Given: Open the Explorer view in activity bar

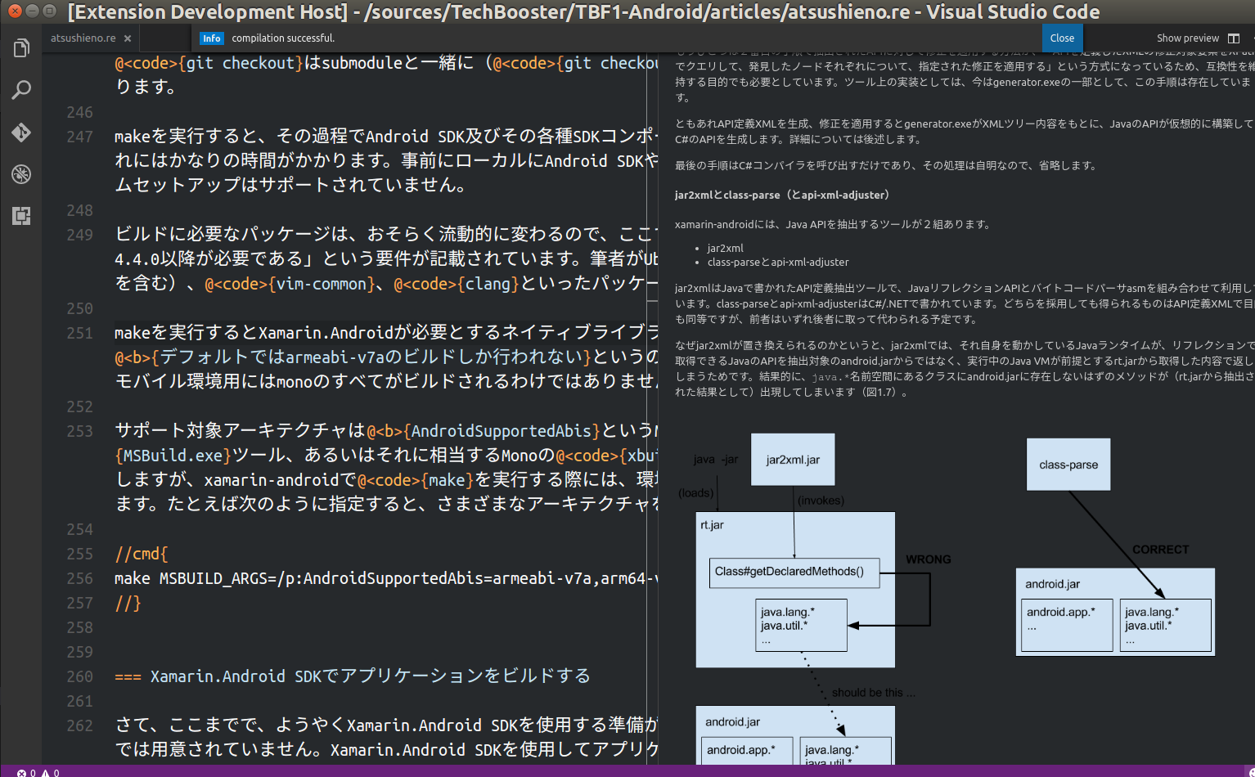Looking at the screenshot, I should [21, 48].
